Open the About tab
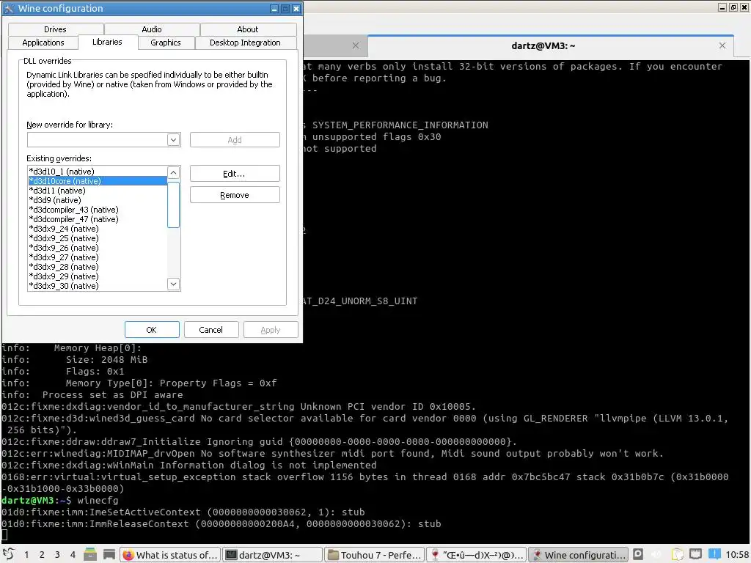Image resolution: width=751 pixels, height=563 pixels. click(x=248, y=29)
